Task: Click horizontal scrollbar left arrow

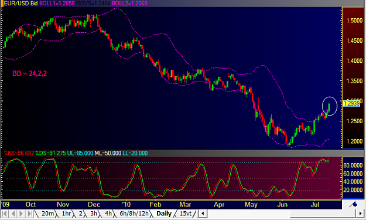Action: pos(203,213)
